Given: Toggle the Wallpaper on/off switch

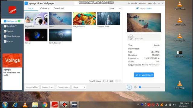Looking at the screenshot, I should click(x=20, y=21).
